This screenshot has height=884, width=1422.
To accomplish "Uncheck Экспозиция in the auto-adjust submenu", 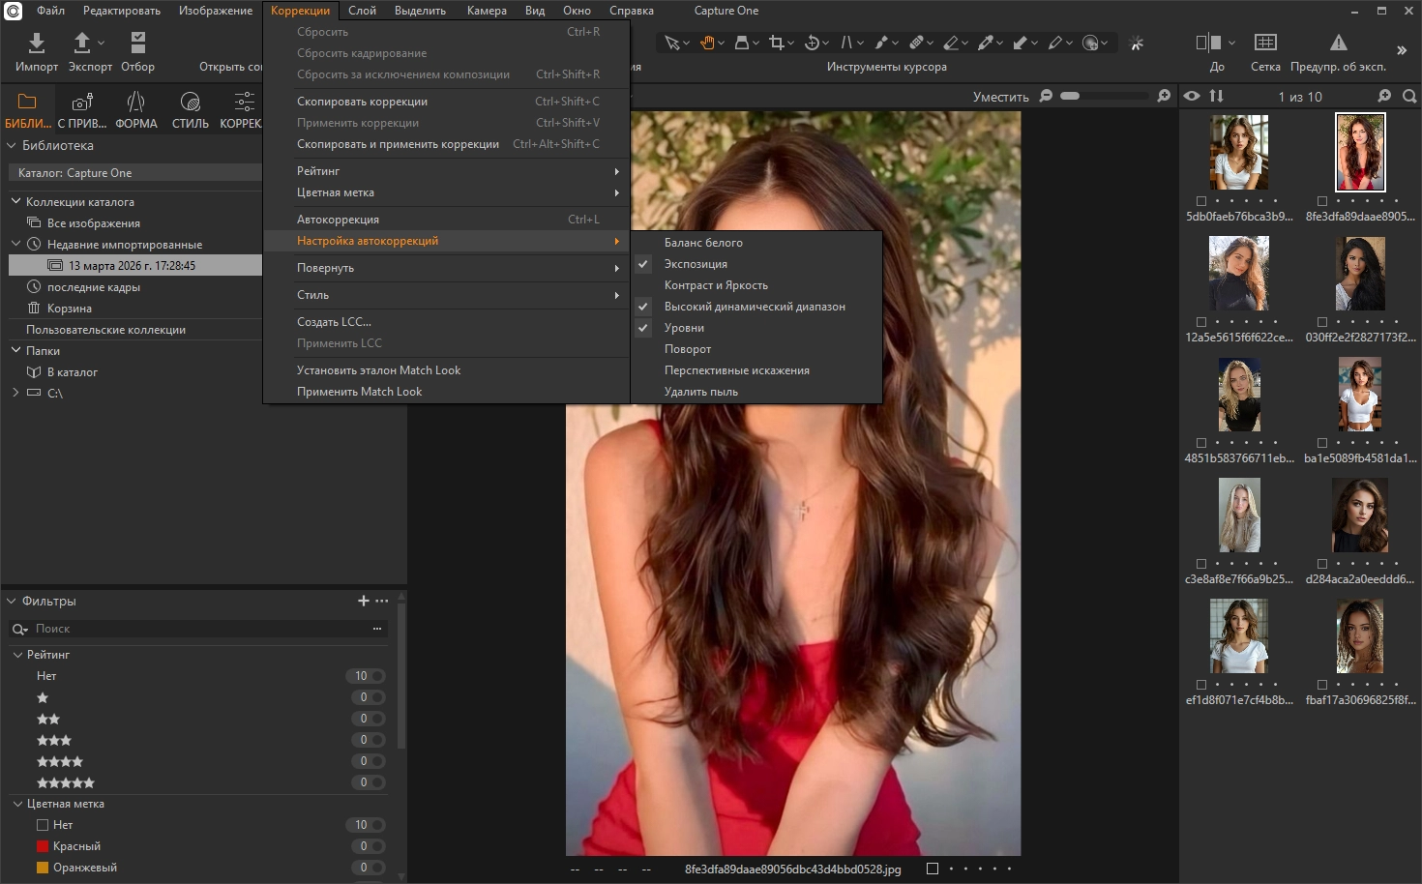I will 696,264.
